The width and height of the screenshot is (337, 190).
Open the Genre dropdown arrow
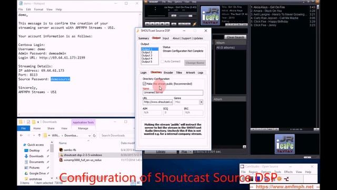201,102
